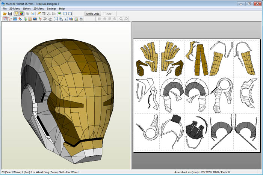Maximize the Pepakura Designer window
This screenshot has height=175, width=263.
[249, 3]
